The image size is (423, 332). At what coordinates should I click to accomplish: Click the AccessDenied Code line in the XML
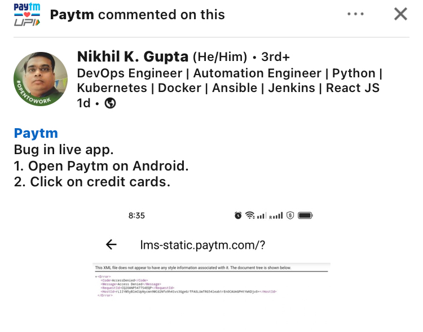tap(124, 280)
